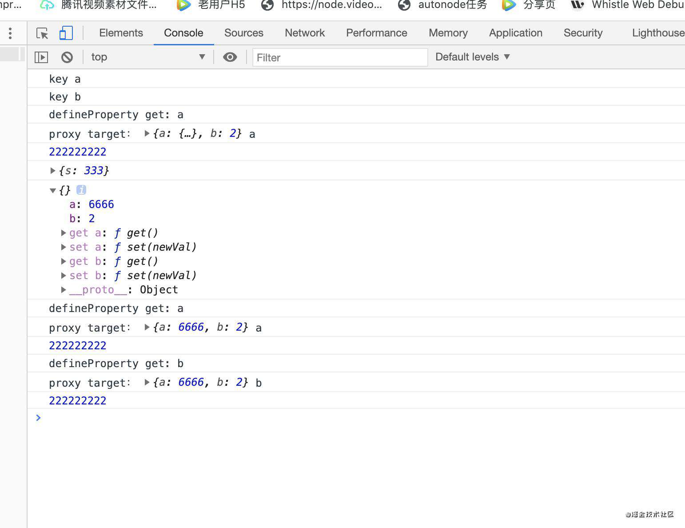Click the 分享页 bookmark play icon
Screen dimensions: 685x528
509,5
